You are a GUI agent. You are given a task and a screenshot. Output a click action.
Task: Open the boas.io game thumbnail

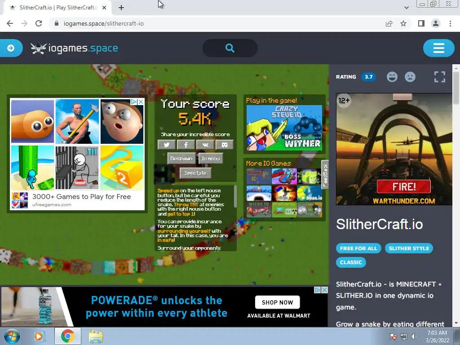310,193
